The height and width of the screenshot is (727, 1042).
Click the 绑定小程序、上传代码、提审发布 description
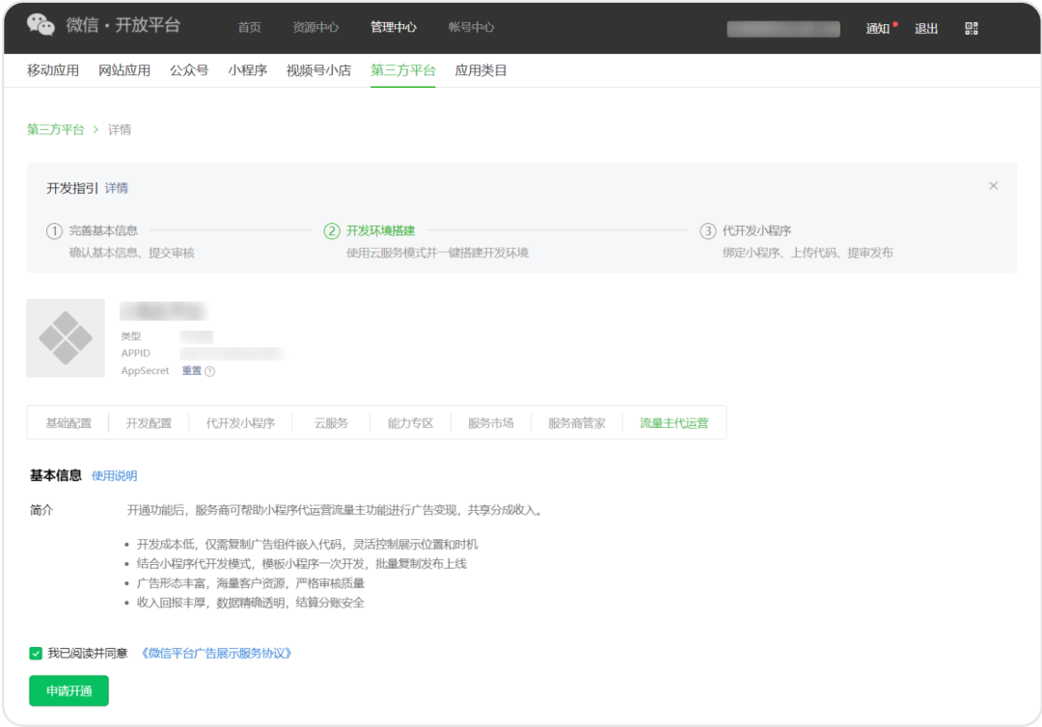tap(809, 253)
